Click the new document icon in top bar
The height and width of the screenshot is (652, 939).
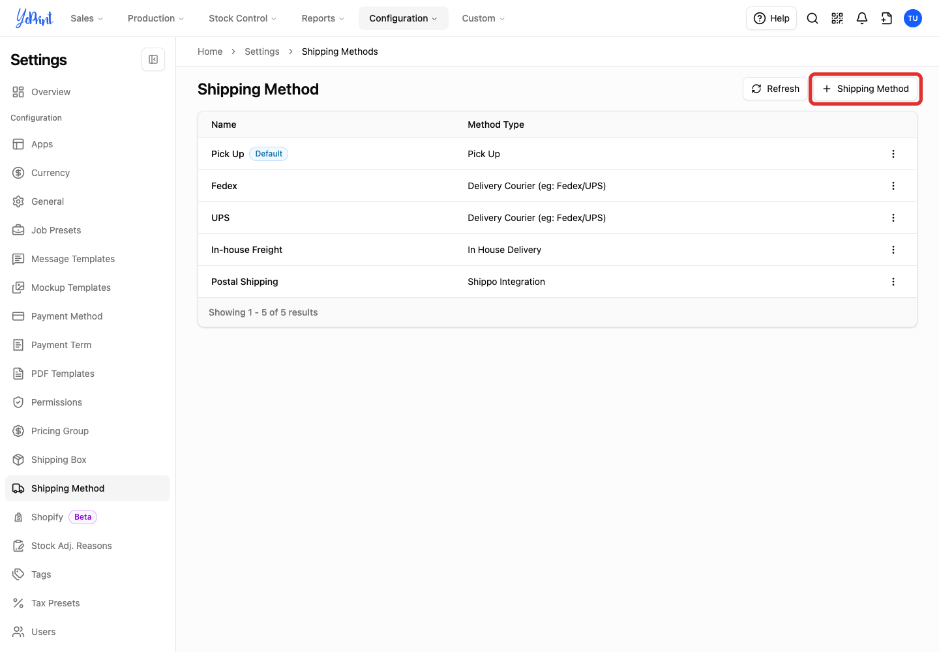(x=887, y=18)
